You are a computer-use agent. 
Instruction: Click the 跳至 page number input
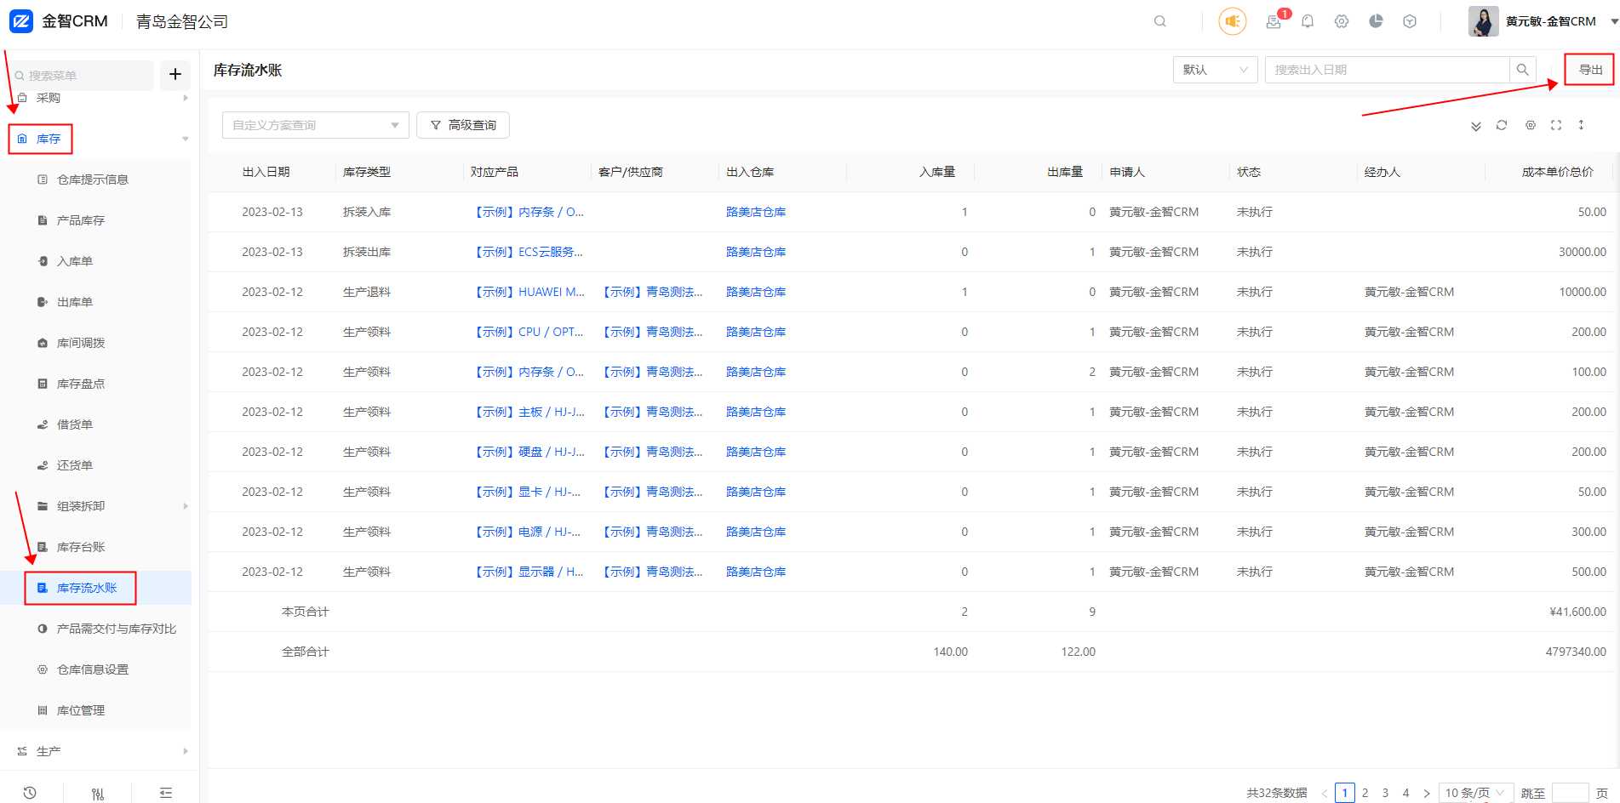pos(1571,793)
